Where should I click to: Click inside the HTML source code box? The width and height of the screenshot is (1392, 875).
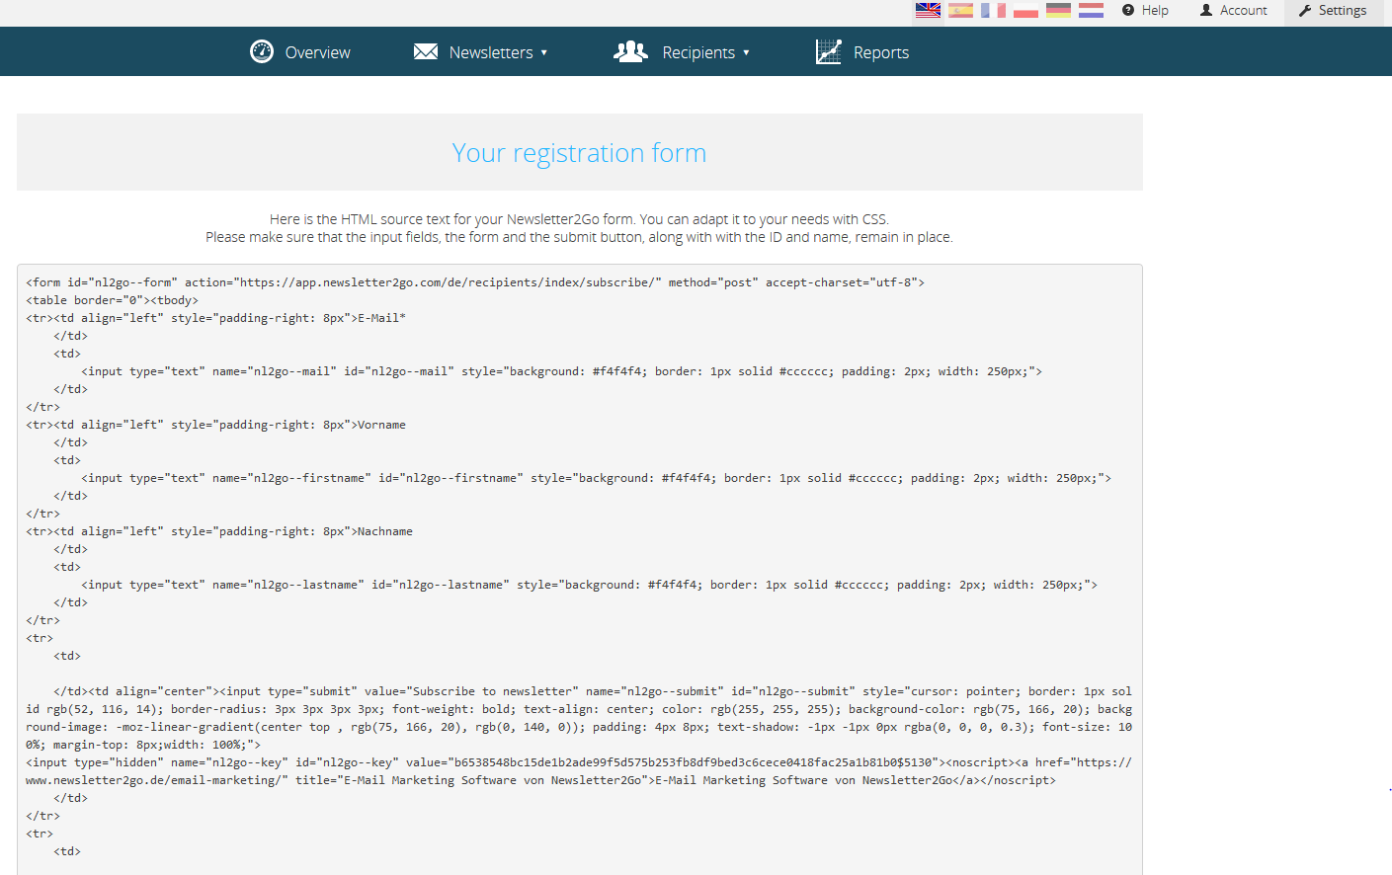580,569
